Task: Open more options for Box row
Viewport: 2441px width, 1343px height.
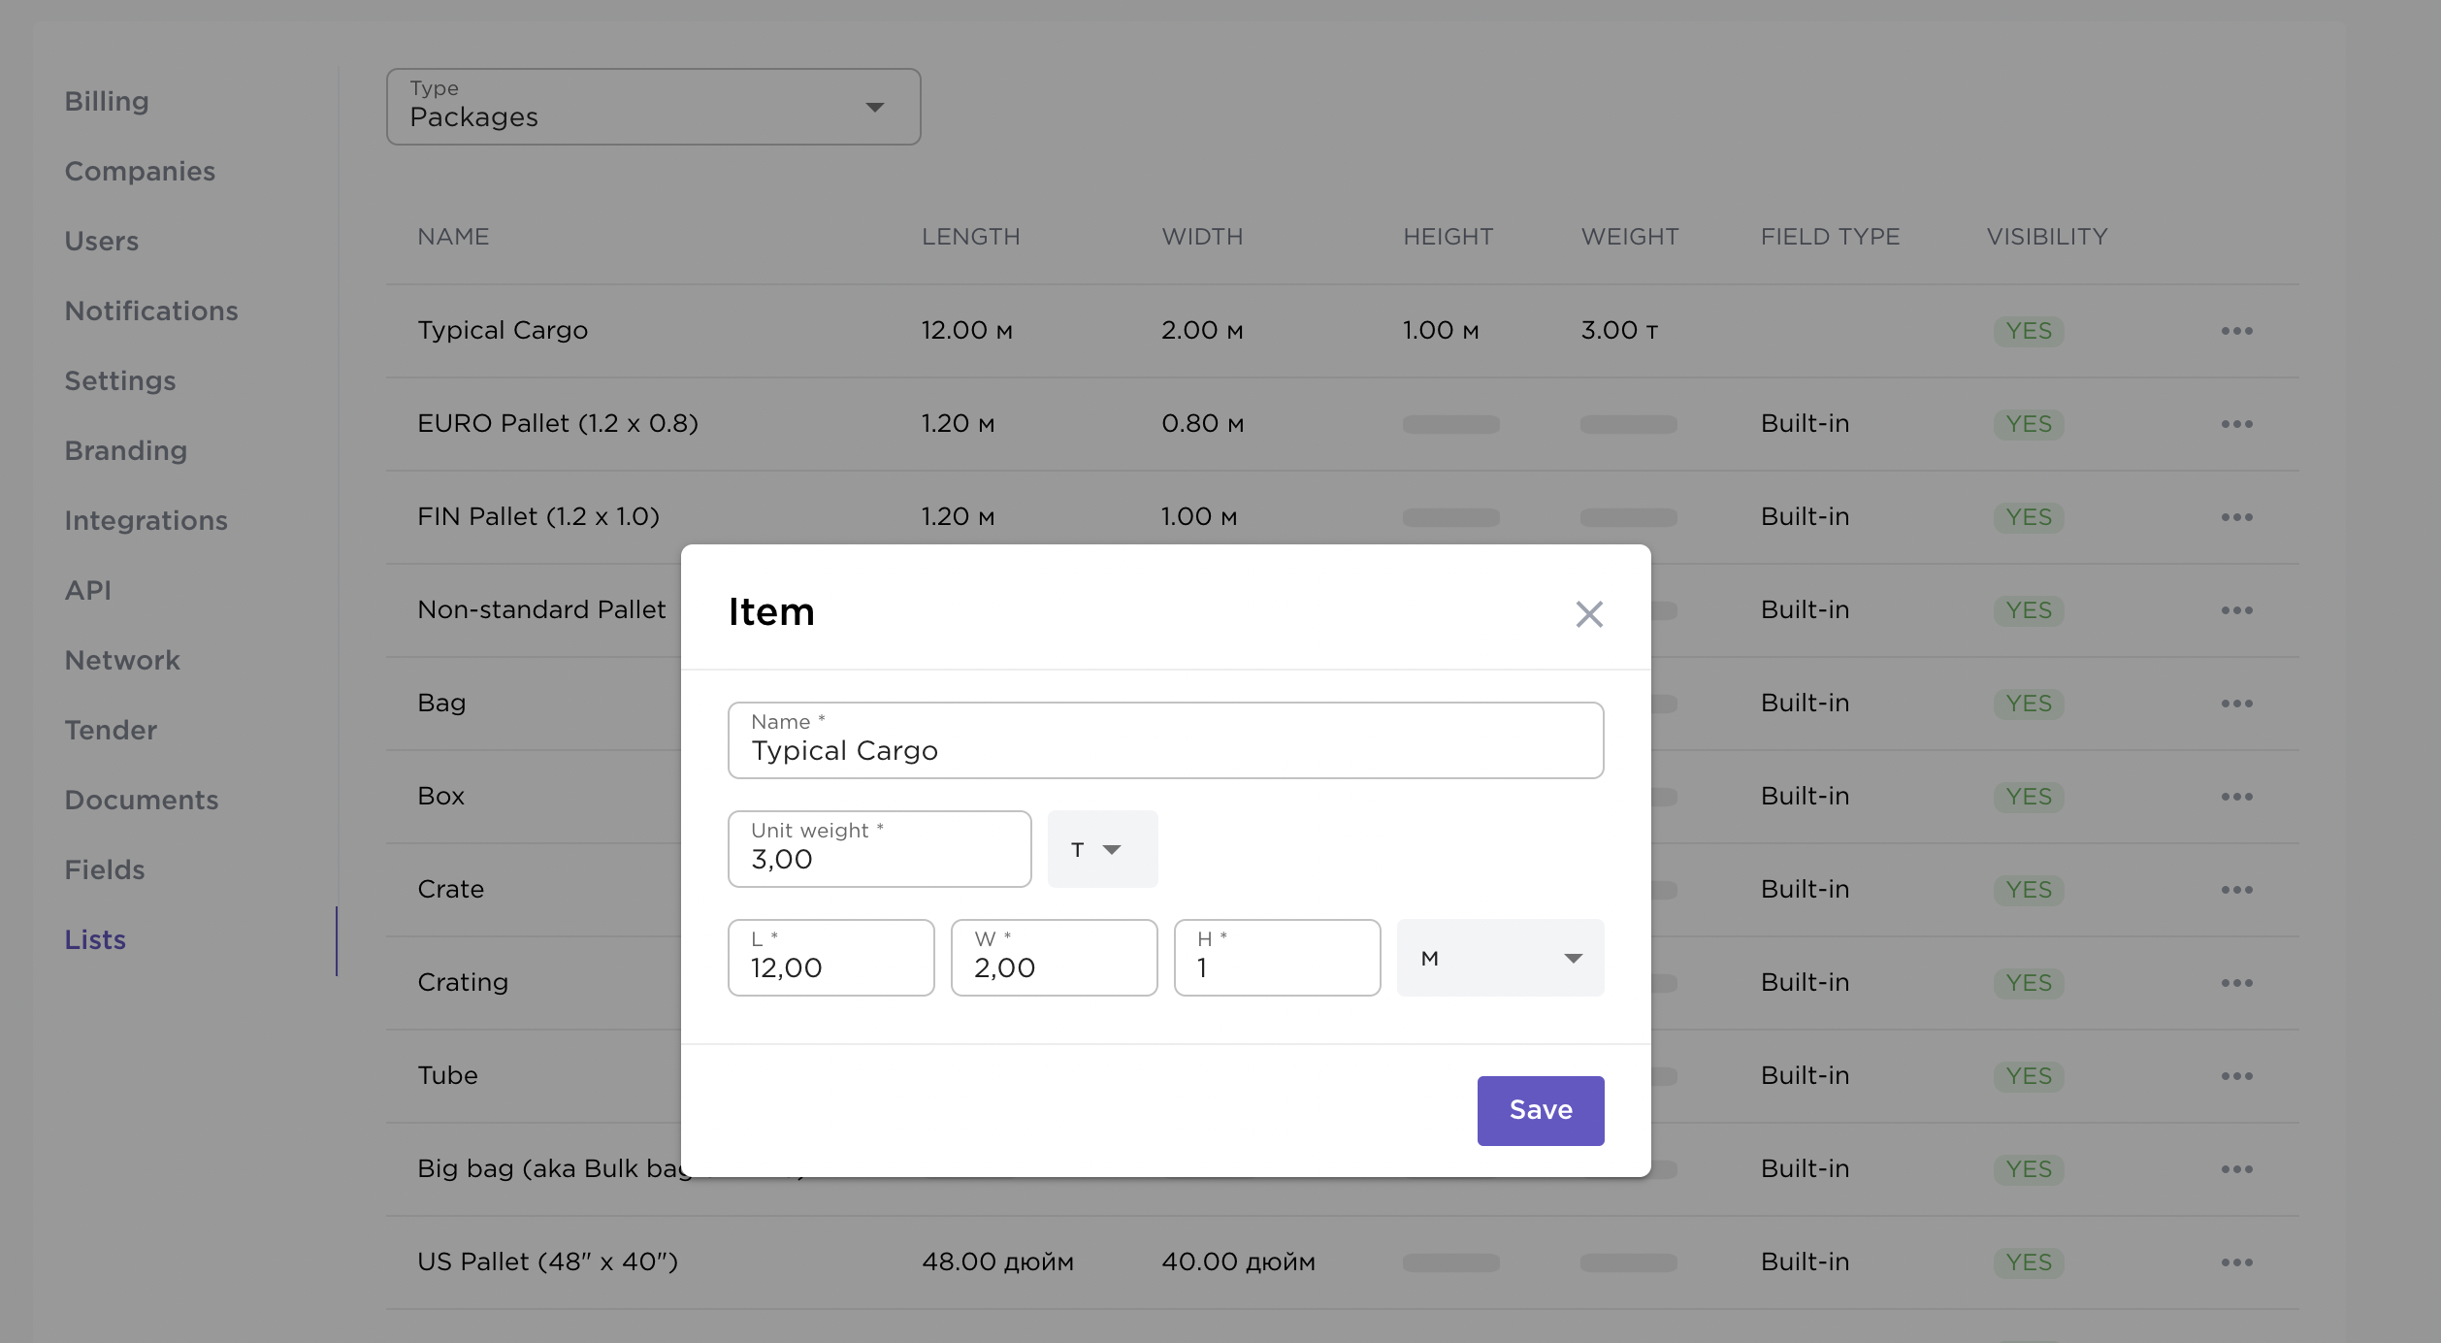Action: (x=2236, y=797)
